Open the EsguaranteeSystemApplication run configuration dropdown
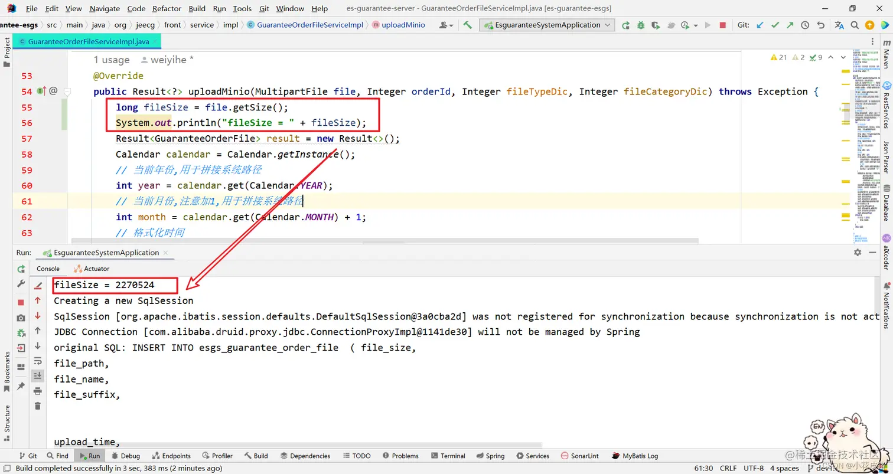 coord(547,25)
